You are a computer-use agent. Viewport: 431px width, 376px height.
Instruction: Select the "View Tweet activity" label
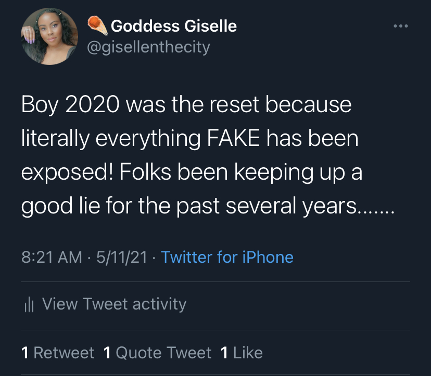point(114,304)
